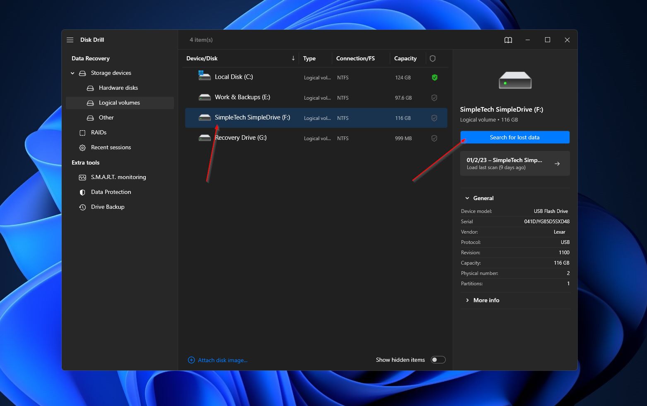Click the serial number 041DJYG85D5SXD48

click(x=547, y=222)
